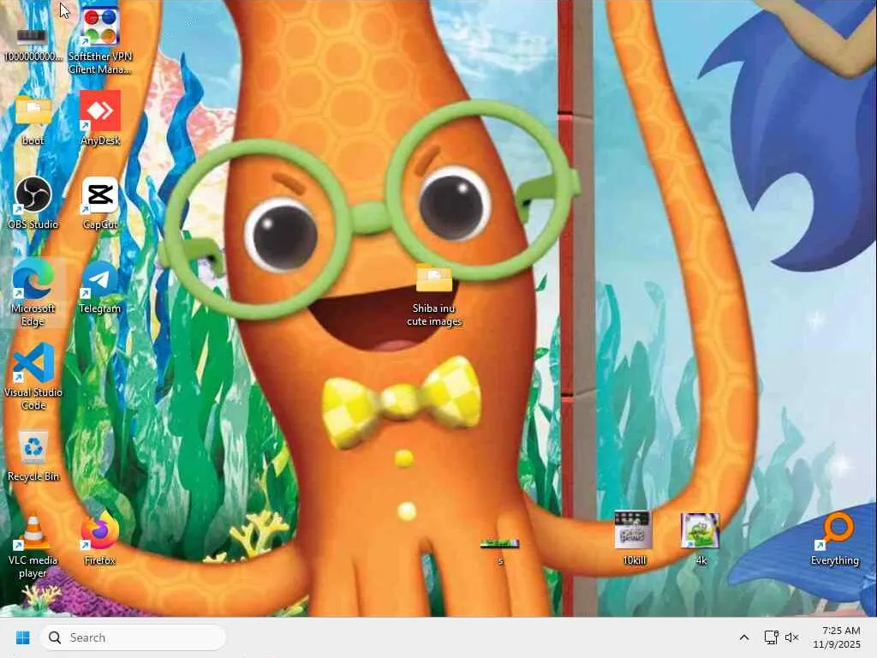Select the Microsoft Edge desktop icon

pyautogui.click(x=33, y=292)
